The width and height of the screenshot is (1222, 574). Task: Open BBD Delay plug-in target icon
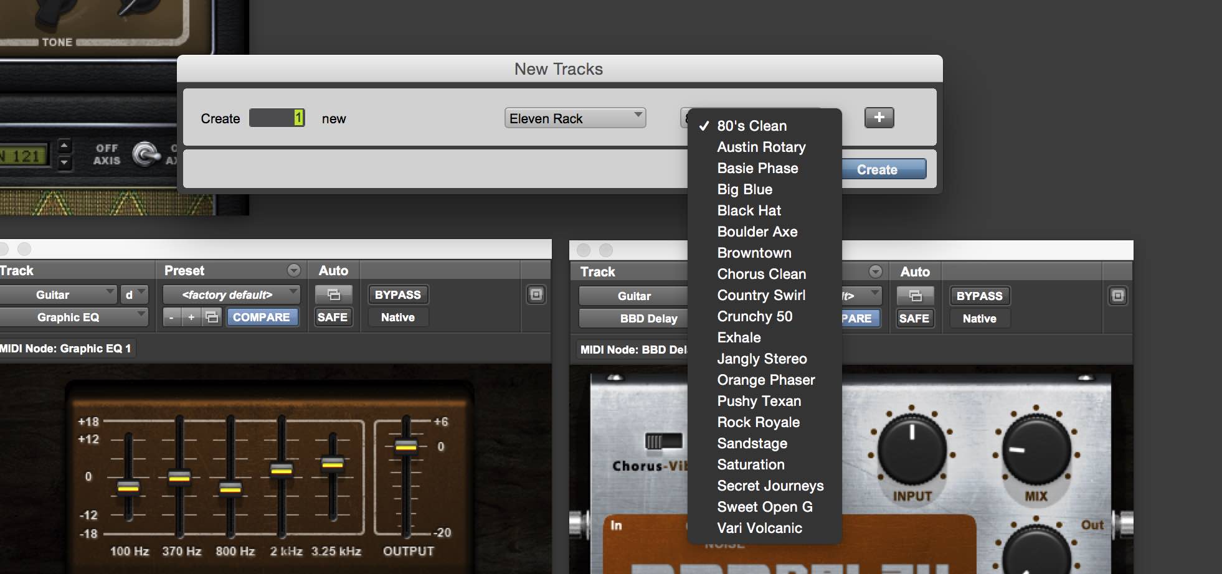point(1117,296)
